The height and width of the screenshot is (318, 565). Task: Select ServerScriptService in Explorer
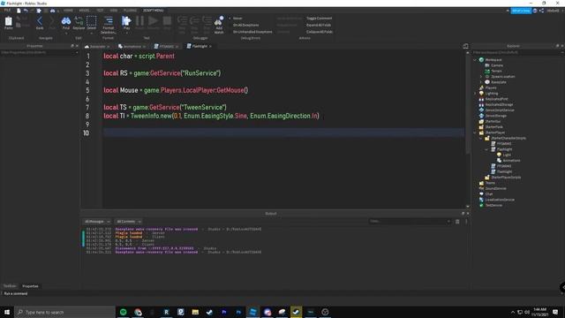(x=500, y=110)
